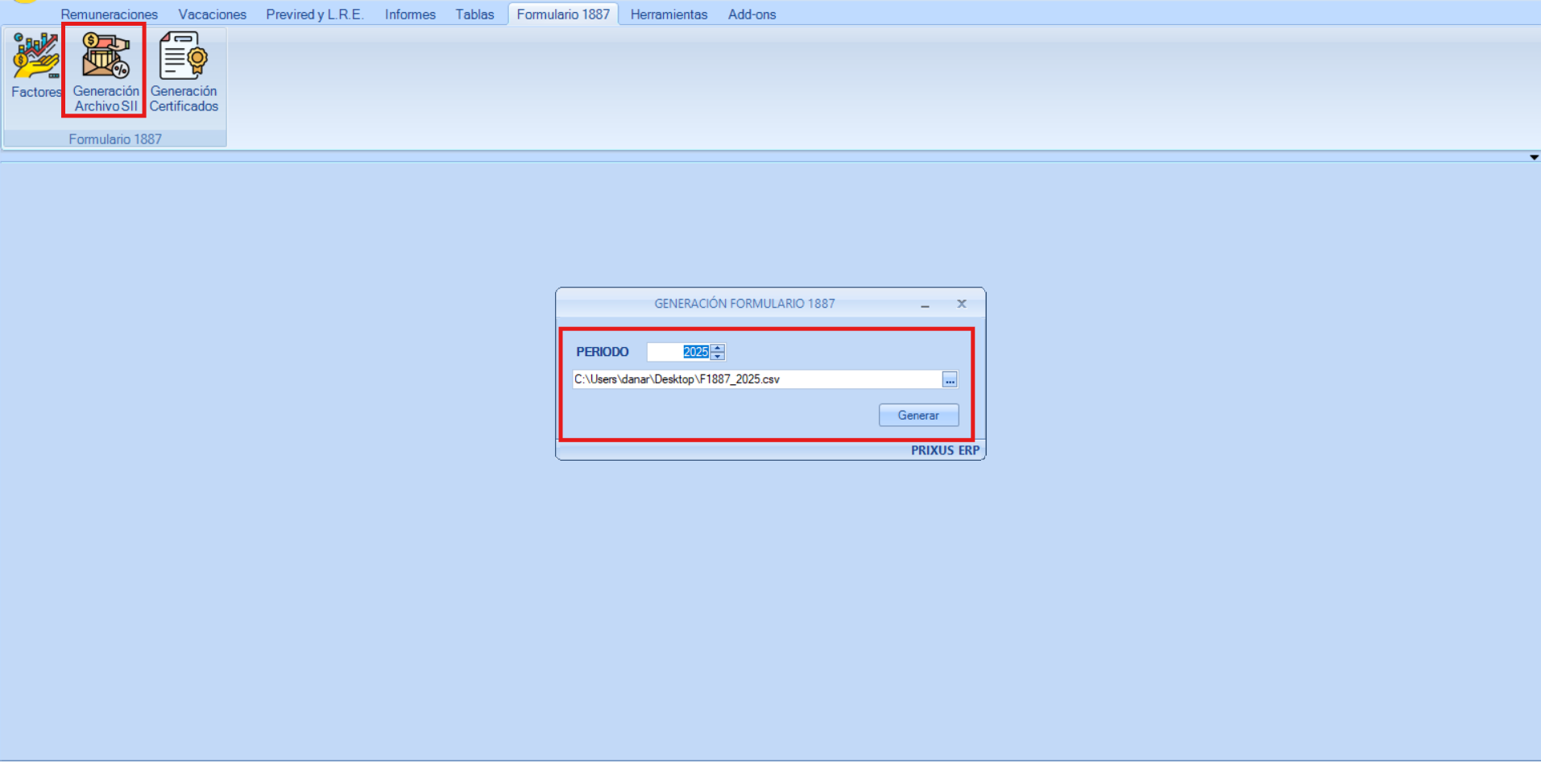Image resolution: width=1541 pixels, height=762 pixels.
Task: Open the Vacaciones tab
Action: [x=212, y=14]
